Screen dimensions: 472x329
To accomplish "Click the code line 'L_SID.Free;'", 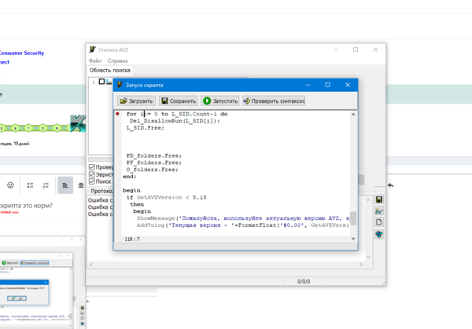I will [x=145, y=128].
